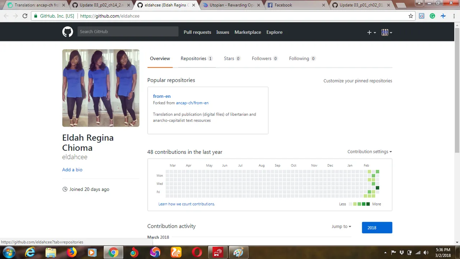Open the Jump to dropdown
The width and height of the screenshot is (460, 259).
[341, 226]
